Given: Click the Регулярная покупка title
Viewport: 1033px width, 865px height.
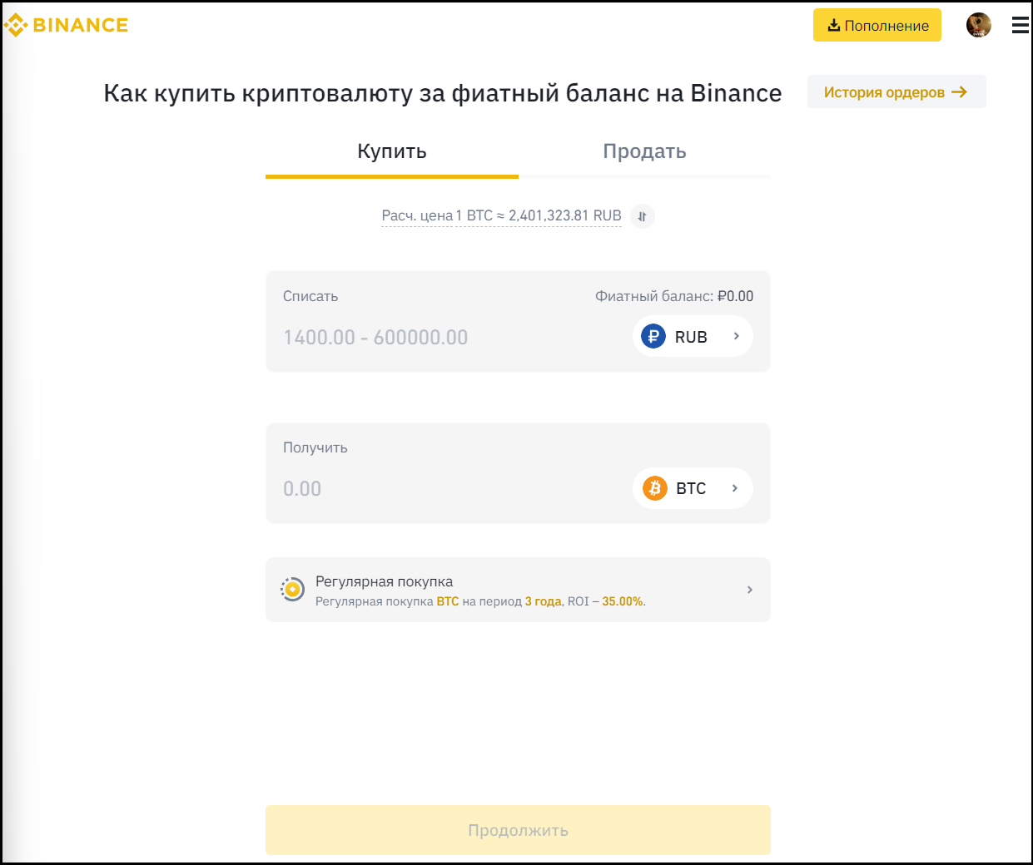Looking at the screenshot, I should [x=384, y=581].
